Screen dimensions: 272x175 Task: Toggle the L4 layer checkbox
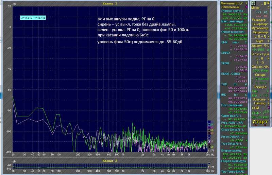209,133
